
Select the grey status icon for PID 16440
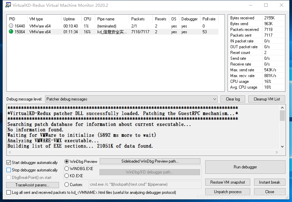coord(11,26)
